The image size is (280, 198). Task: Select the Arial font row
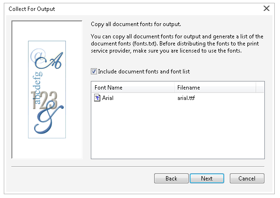(178, 98)
